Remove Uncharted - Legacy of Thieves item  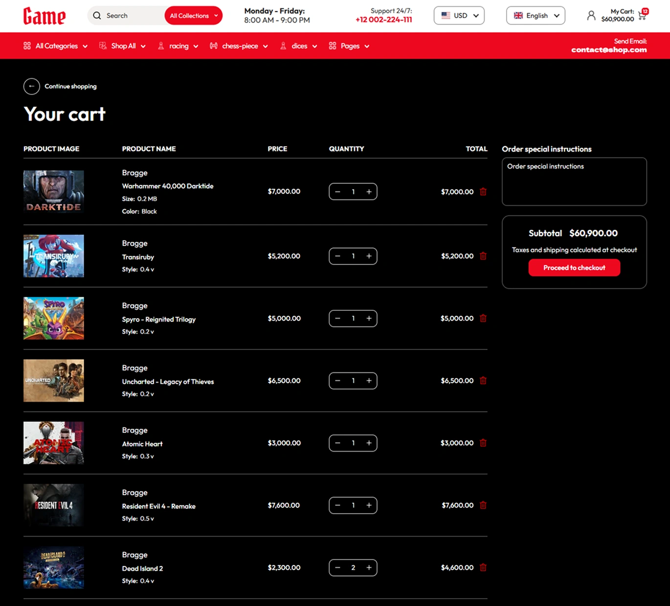pos(483,381)
